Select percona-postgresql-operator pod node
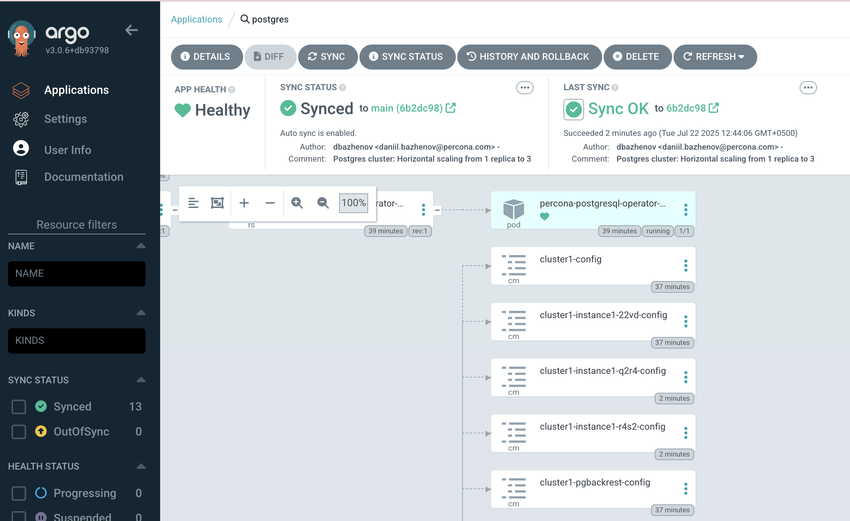This screenshot has width=850, height=521. (593, 210)
